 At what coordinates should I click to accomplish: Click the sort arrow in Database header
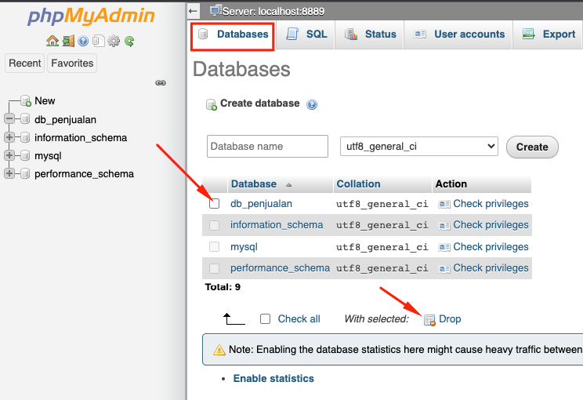pyautogui.click(x=289, y=184)
